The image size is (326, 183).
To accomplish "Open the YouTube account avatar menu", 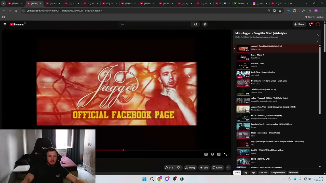I will (x=318, y=24).
